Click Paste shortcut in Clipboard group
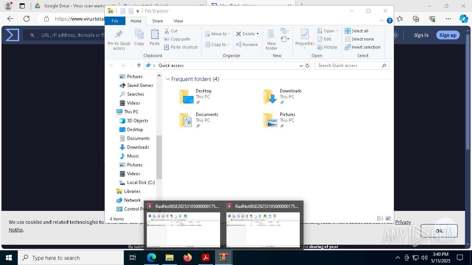This screenshot has width=472, height=265. click(181, 47)
